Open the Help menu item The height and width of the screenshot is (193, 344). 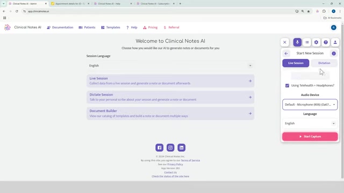[132, 27]
